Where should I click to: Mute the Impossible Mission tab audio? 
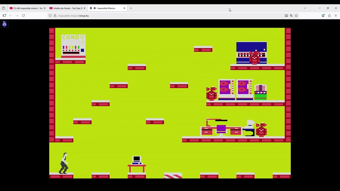point(95,8)
